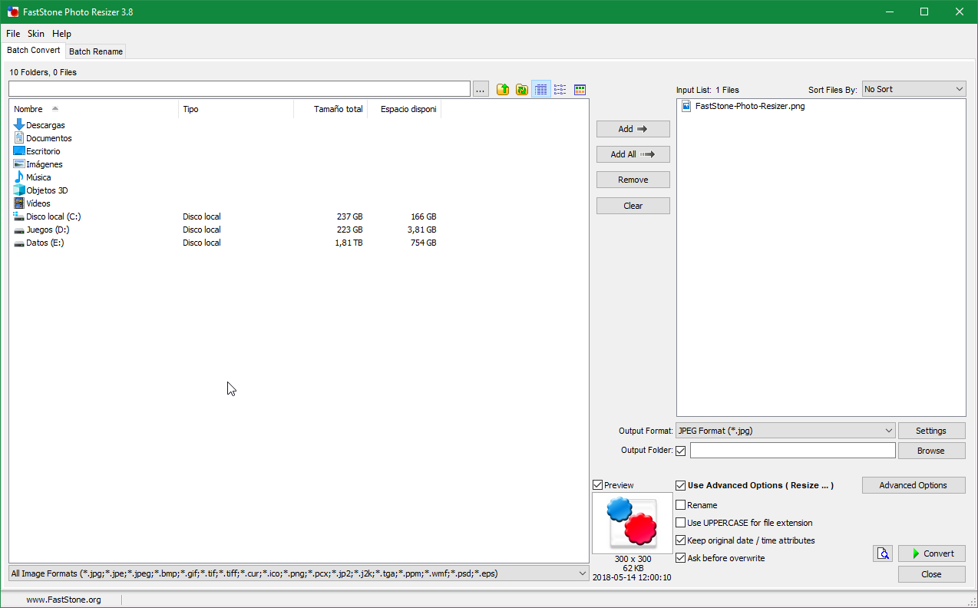Toggle Use UPPERCASE for file extension
This screenshot has height=608, width=978.
tap(681, 523)
